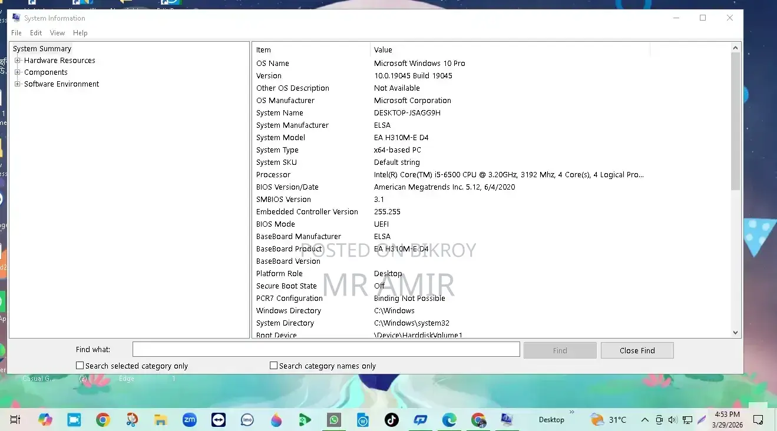The width and height of the screenshot is (777, 431).
Task: Open WhatsApp from the taskbar
Action: 334,420
